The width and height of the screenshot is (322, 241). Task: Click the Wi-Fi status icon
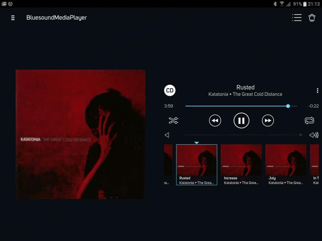(x=282, y=4)
